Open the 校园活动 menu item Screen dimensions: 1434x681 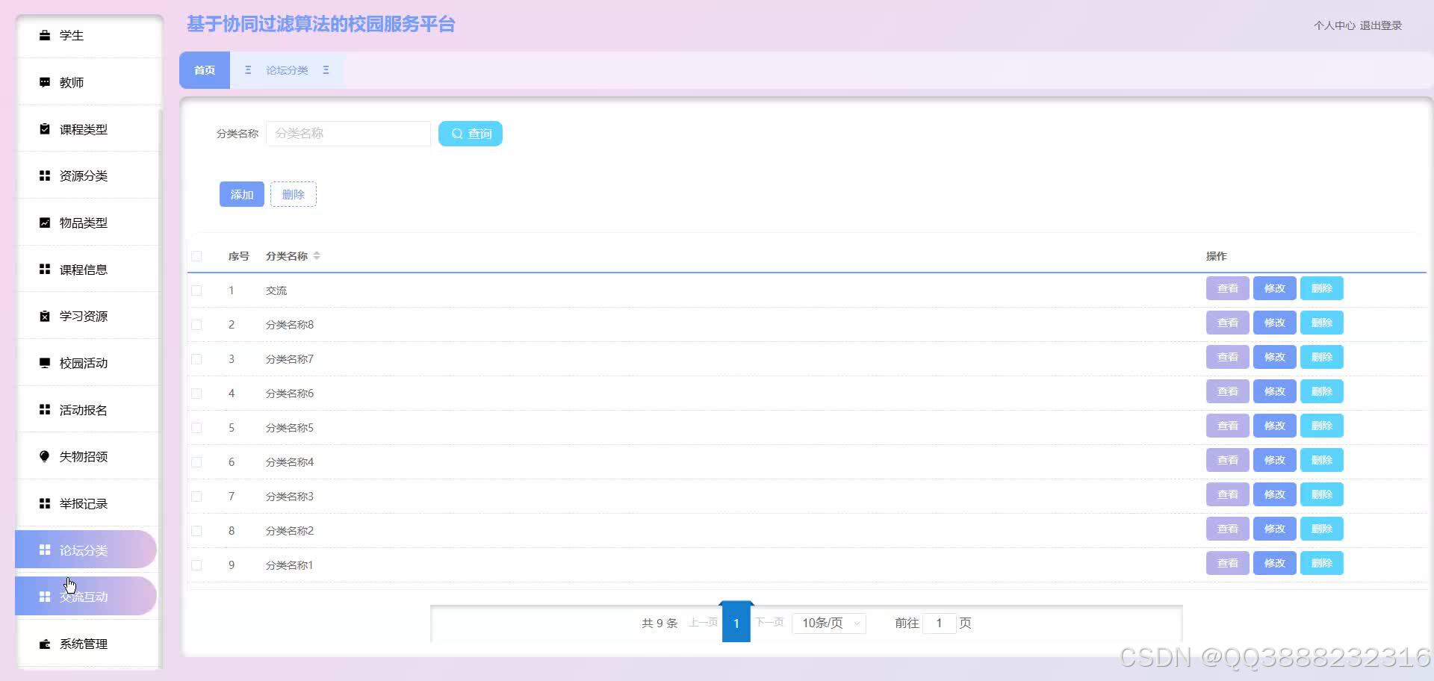coord(88,363)
